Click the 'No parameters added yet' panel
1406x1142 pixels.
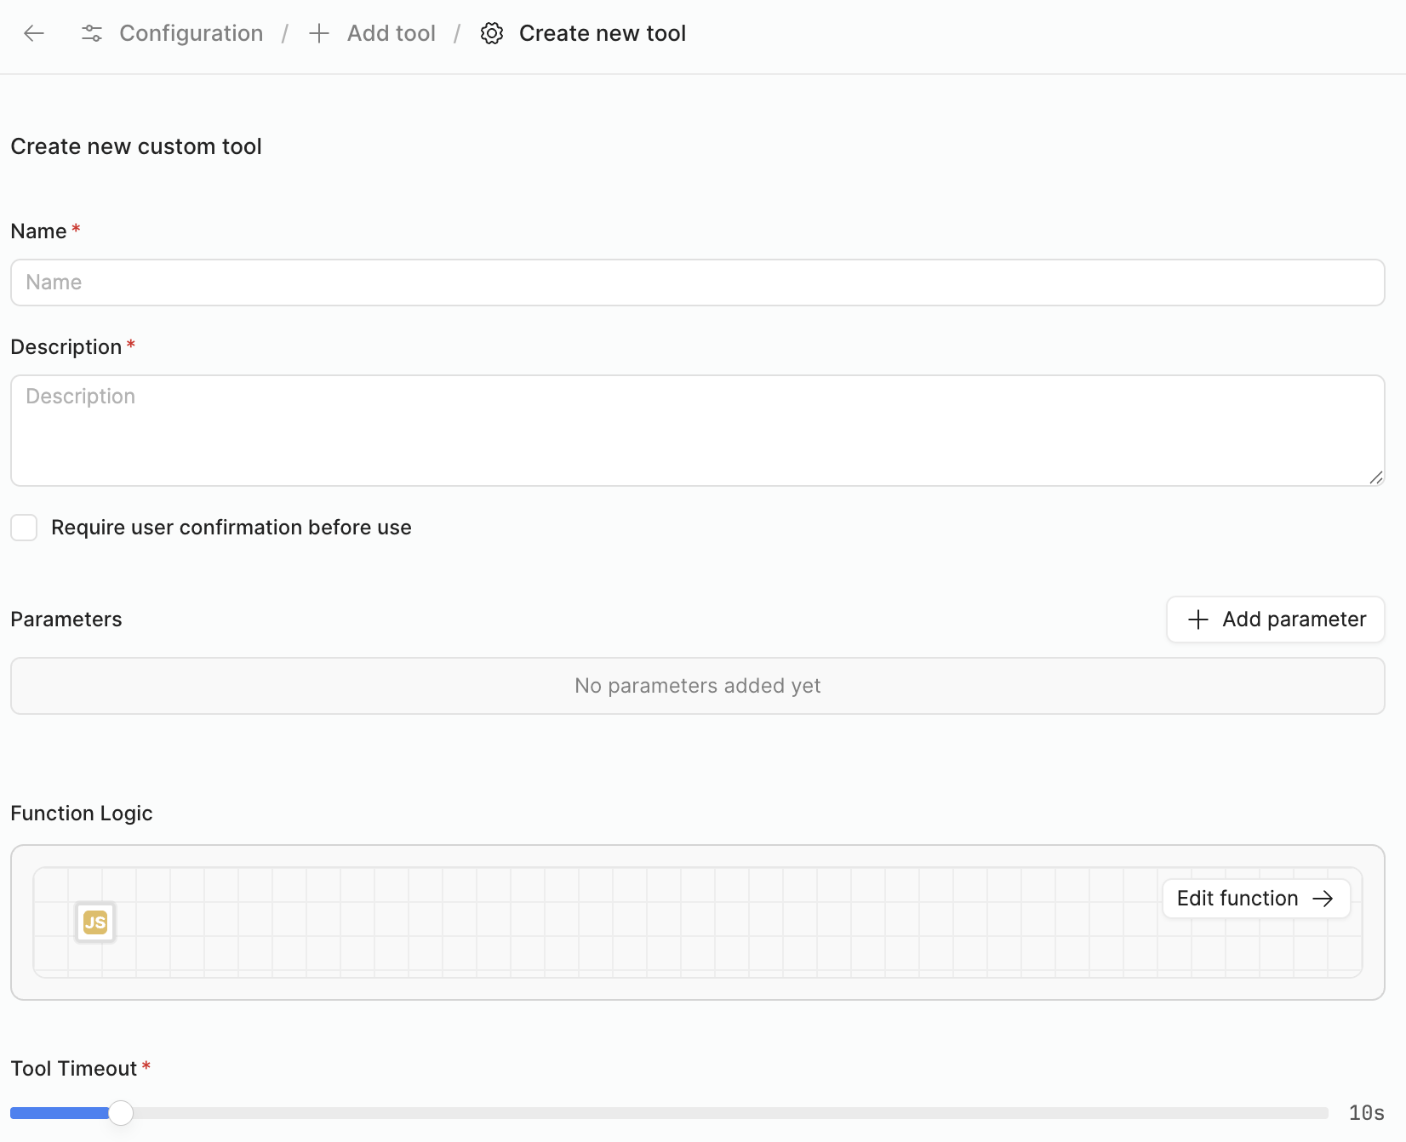(x=697, y=686)
